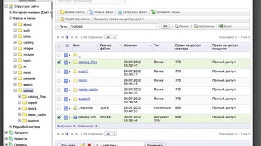
Task: Check the iblock row checkbox
Action: point(59,81)
